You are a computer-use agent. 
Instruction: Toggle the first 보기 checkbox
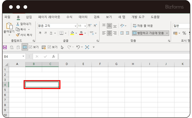point(31,47)
